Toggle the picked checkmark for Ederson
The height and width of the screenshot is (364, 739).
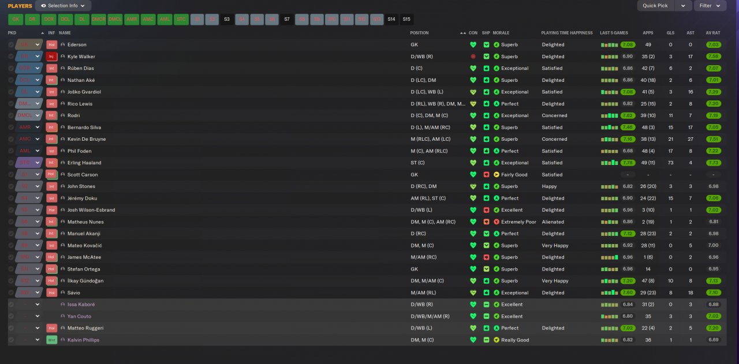[x=11, y=44]
